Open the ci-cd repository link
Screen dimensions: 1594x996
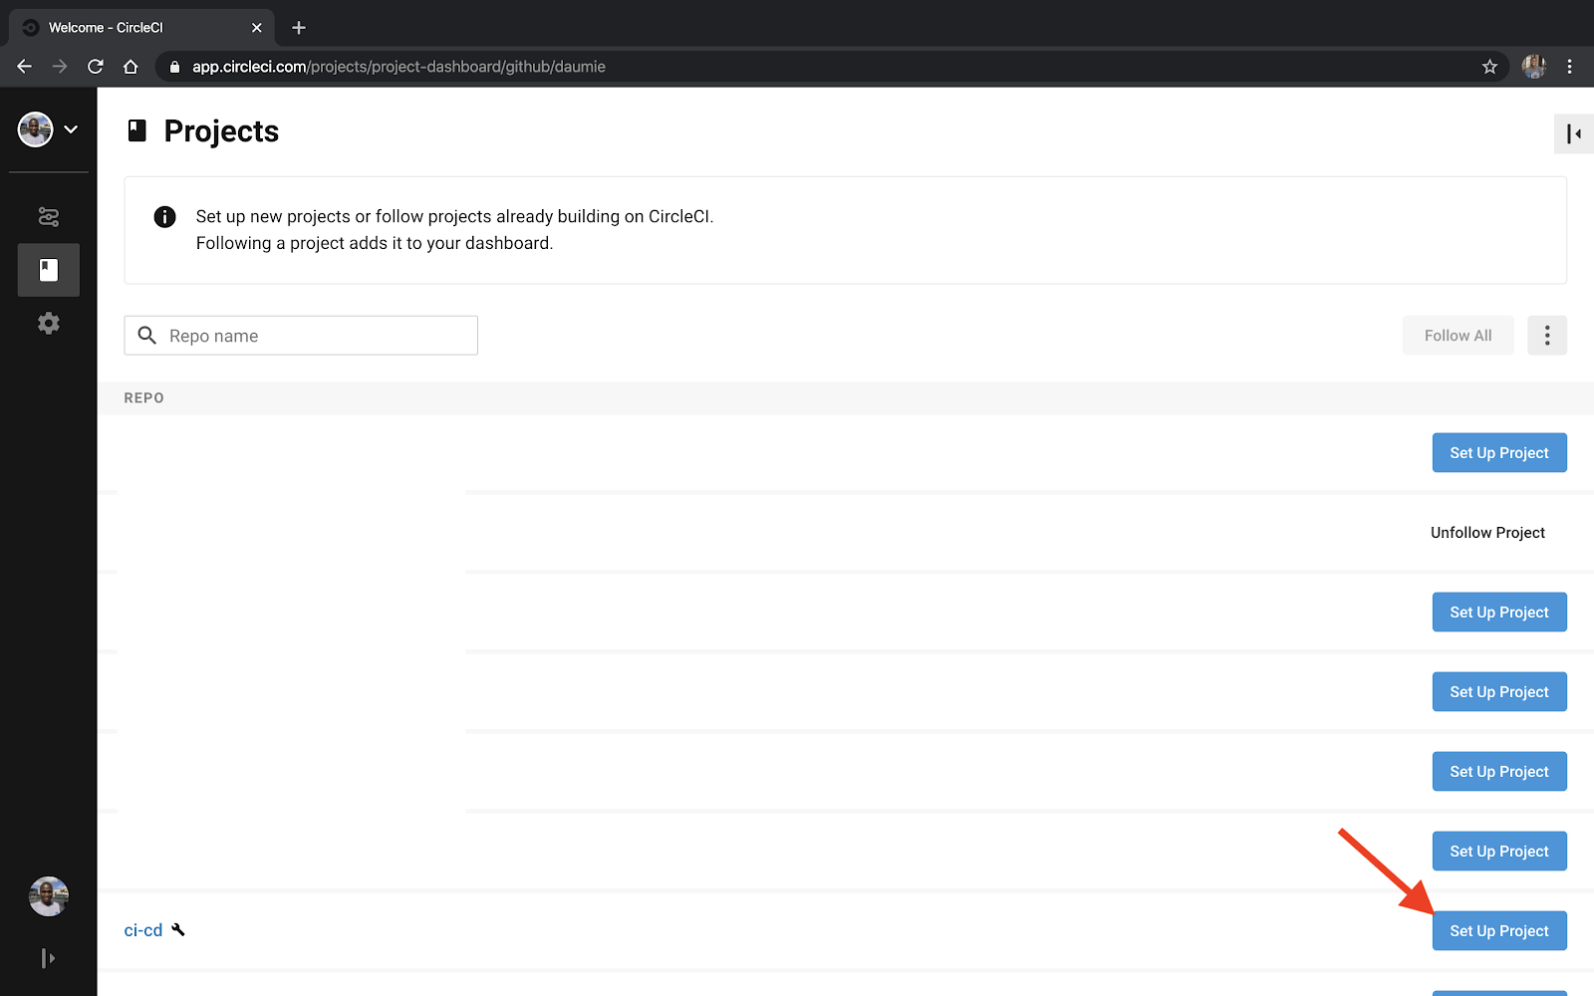point(141,928)
